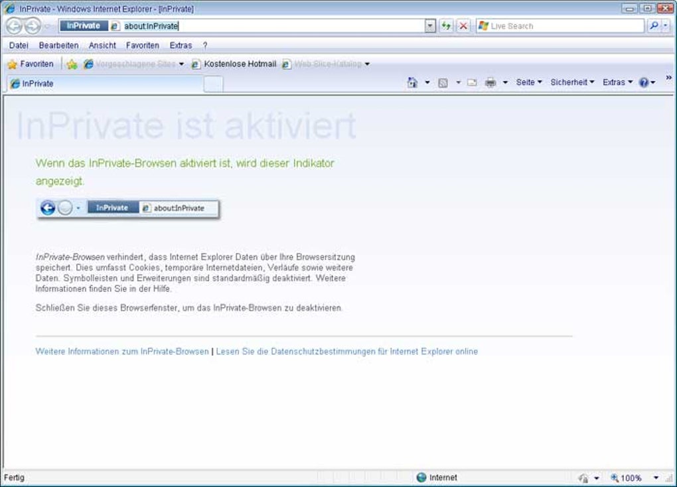
Task: Click the zoom magnifier 100% button
Action: [x=626, y=478]
